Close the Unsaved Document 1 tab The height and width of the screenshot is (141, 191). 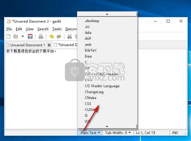click(x=49, y=45)
